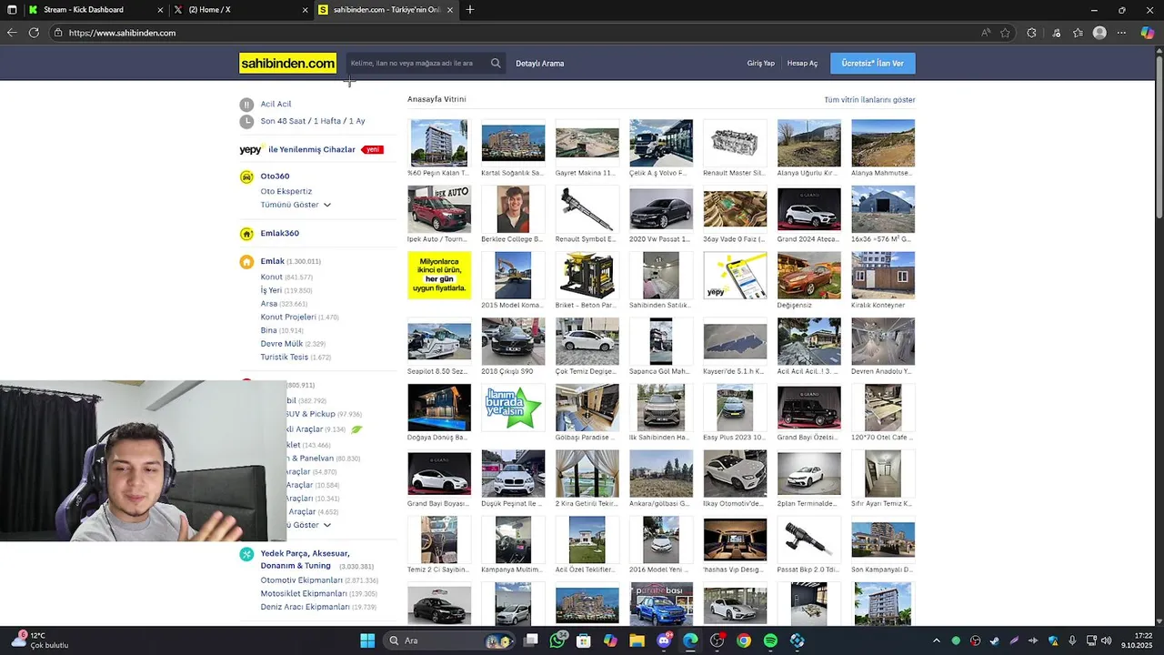The image size is (1164, 655).
Task: Add page to favorites star icon
Action: coord(1005,33)
